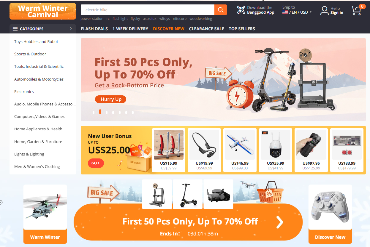370x247 pixels.
Task: Expand the Categories panel chevron
Action: [71, 29]
